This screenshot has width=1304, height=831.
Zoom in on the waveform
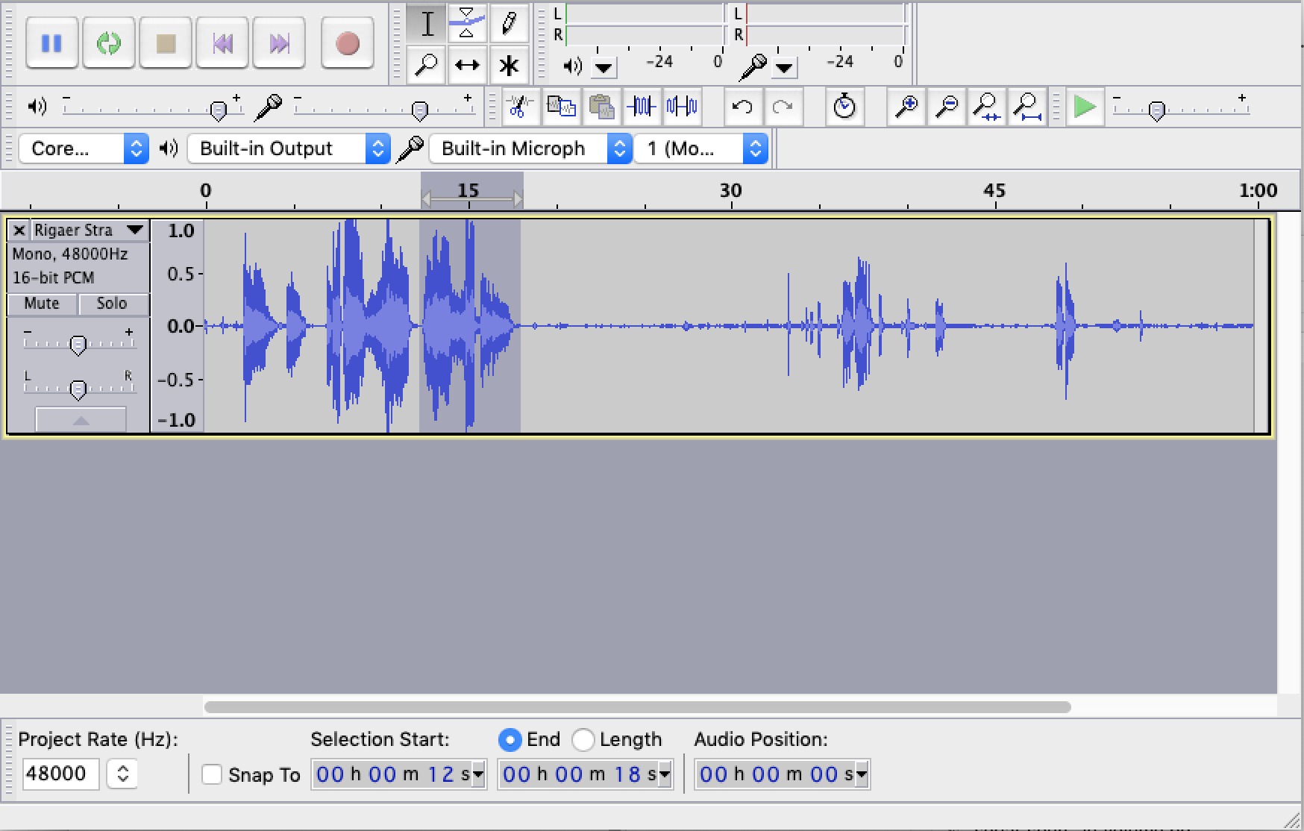(x=906, y=107)
